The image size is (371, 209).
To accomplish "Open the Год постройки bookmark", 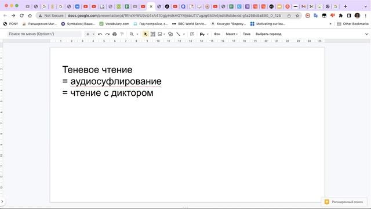I will click(151, 24).
